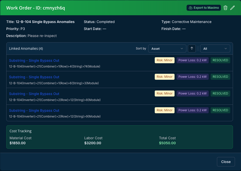This screenshot has height=171, width=241.
Task: Click the Export to Maximo button
Action: tap(204, 8)
